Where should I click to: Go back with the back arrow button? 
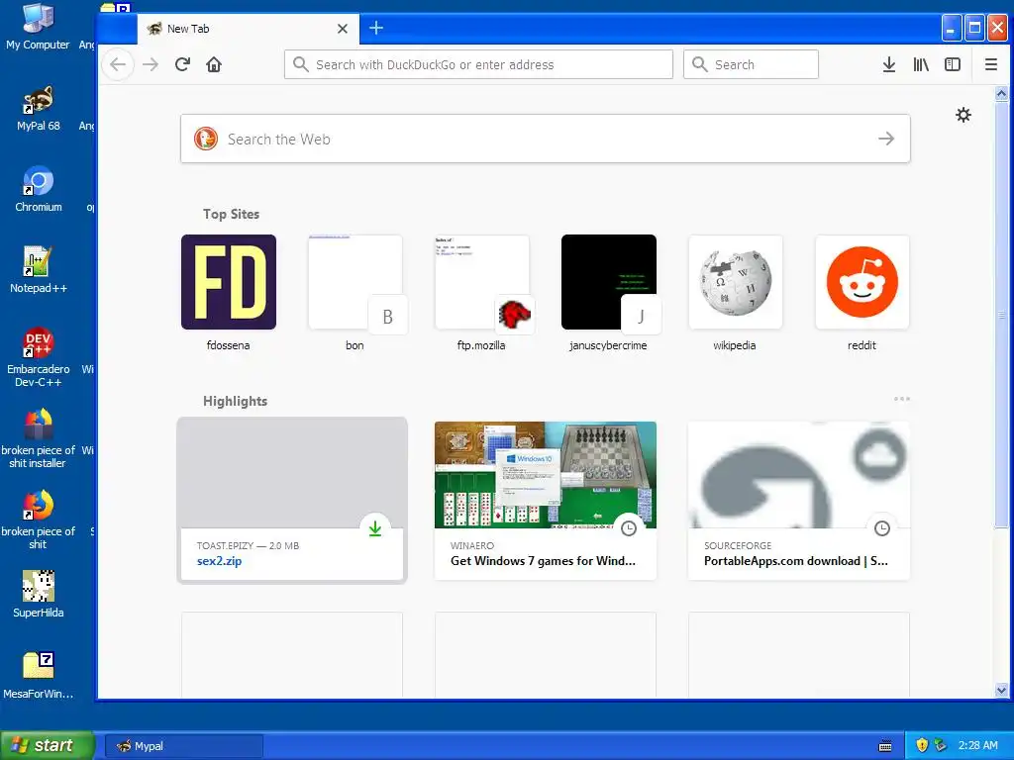tap(118, 64)
